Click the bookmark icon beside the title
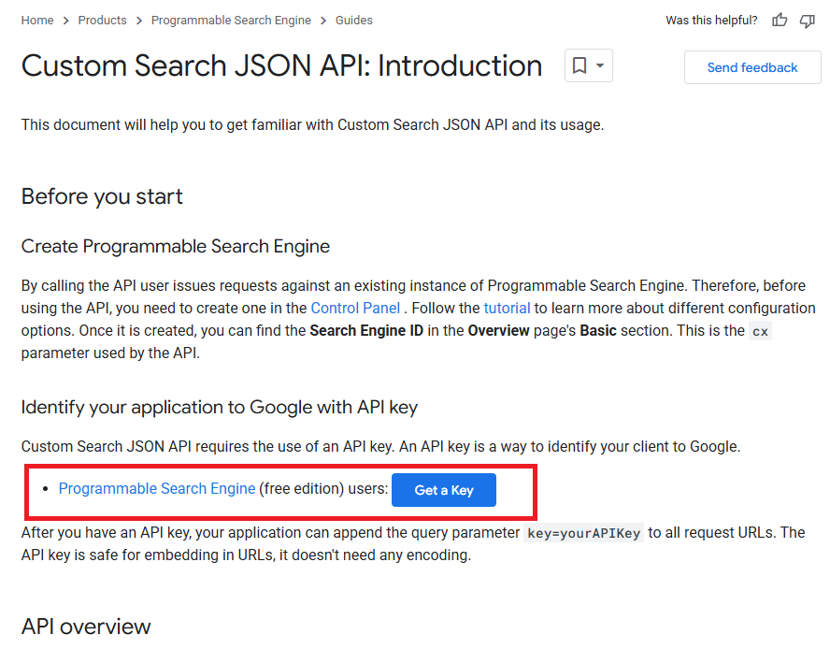Screen dimensions: 830x649 pos(580,65)
